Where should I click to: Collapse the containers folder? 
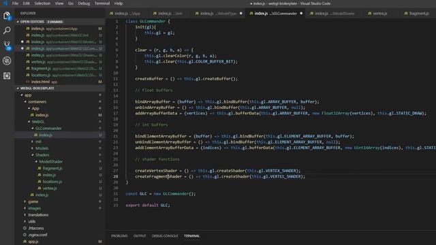click(25, 101)
